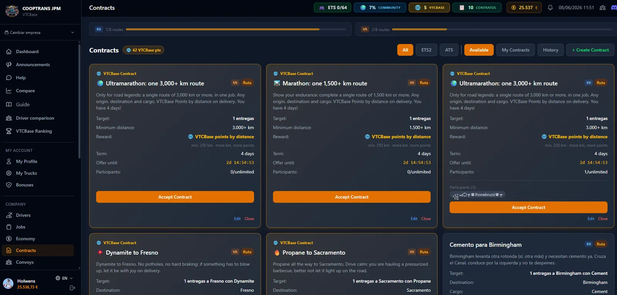
Task: Click the Jhonabruzzi participant chip
Action: tap(478, 195)
